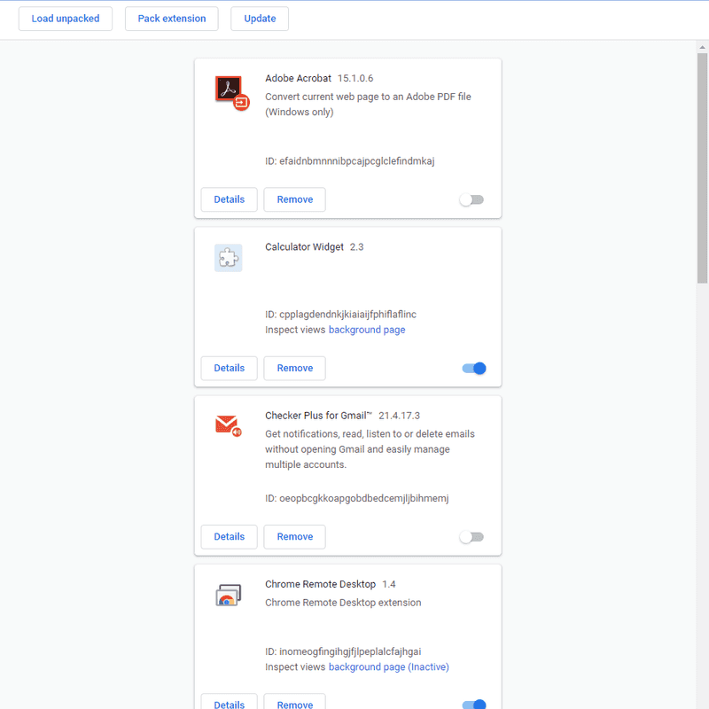709x709 pixels.
Task: Click the Calculator Widget extension name
Action: [x=304, y=247]
